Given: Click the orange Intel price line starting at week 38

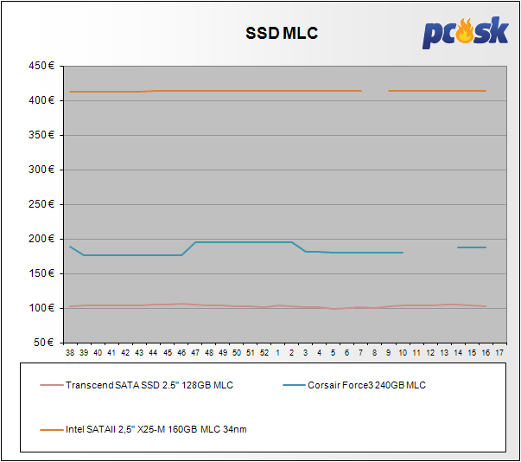Looking at the screenshot, I should tap(216, 91).
